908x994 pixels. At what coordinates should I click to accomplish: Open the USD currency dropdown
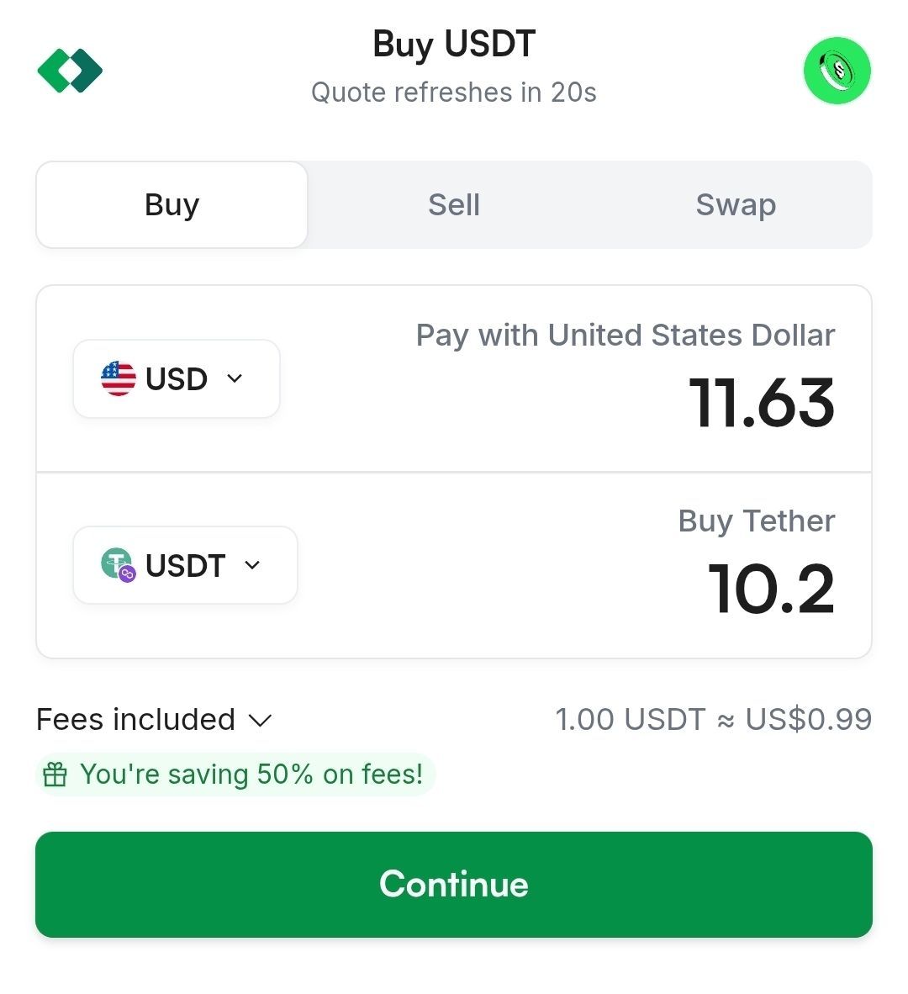(177, 378)
